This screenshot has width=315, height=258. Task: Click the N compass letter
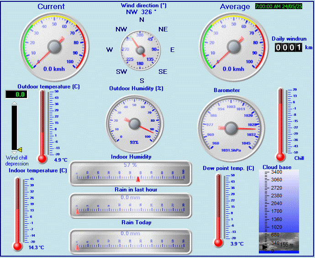click(x=142, y=20)
